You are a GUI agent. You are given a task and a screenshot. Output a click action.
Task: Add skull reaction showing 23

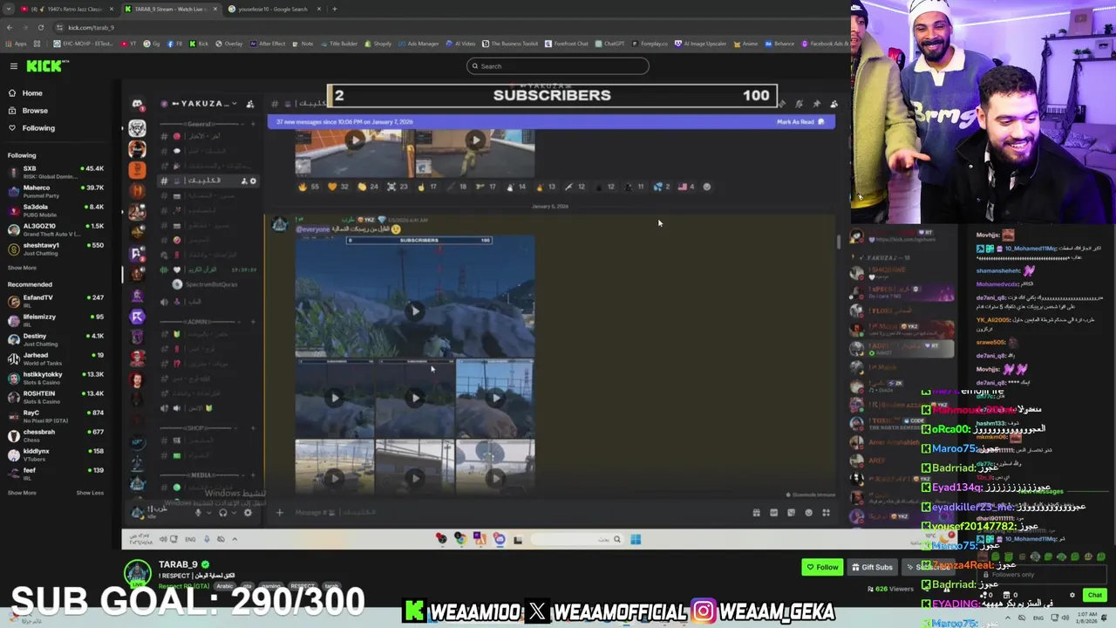tap(398, 187)
